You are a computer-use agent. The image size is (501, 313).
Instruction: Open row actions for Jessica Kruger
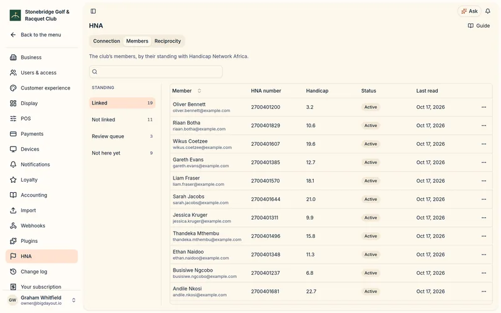tap(483, 218)
